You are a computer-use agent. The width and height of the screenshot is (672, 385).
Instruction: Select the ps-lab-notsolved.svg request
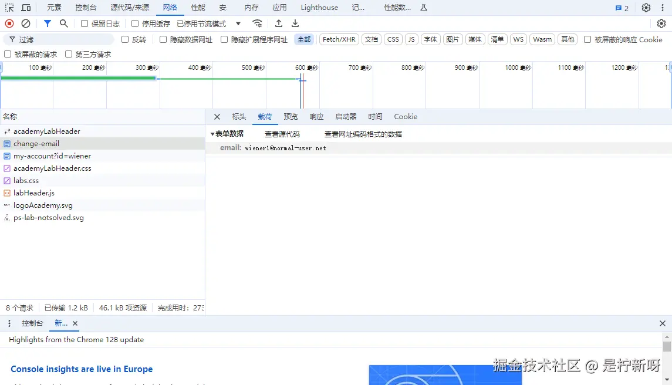103,218
